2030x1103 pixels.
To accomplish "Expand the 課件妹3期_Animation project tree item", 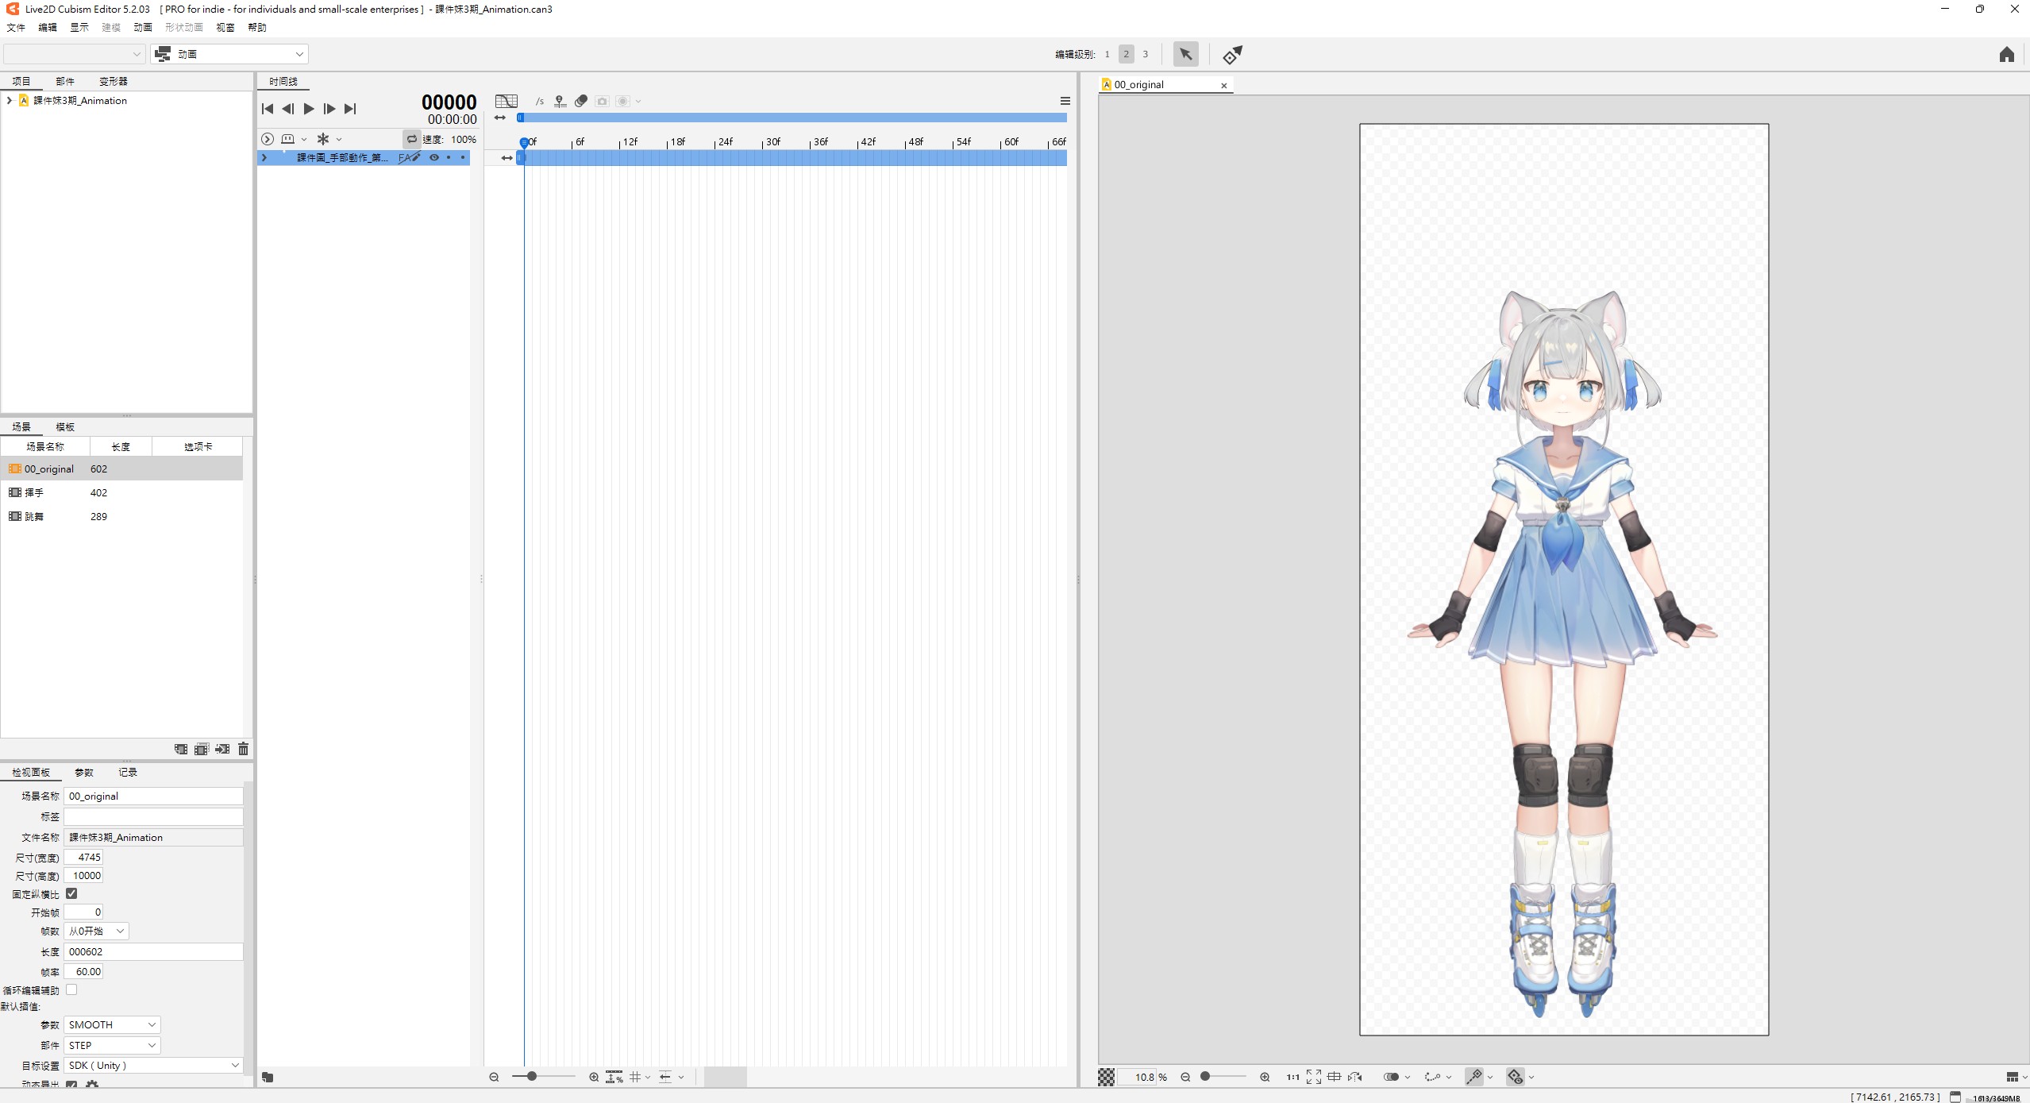I will (x=10, y=101).
